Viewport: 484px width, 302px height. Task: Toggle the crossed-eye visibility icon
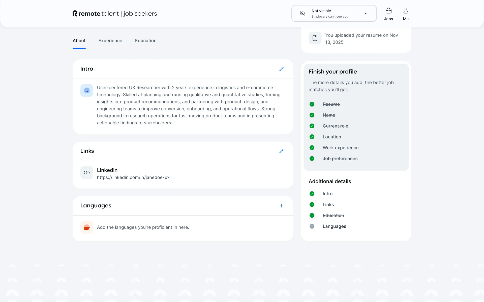point(302,14)
